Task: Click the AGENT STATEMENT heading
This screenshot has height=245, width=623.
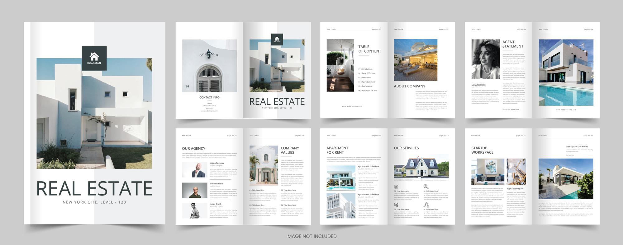Action: (x=513, y=44)
